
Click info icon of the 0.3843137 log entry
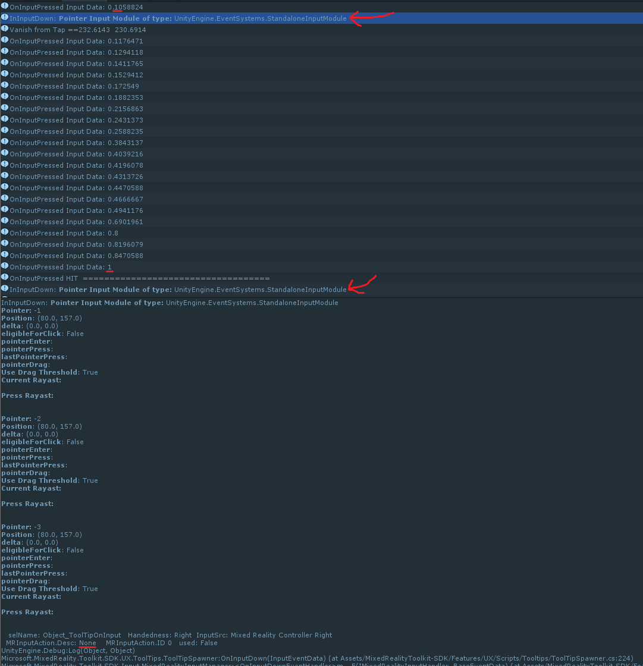pos(5,142)
